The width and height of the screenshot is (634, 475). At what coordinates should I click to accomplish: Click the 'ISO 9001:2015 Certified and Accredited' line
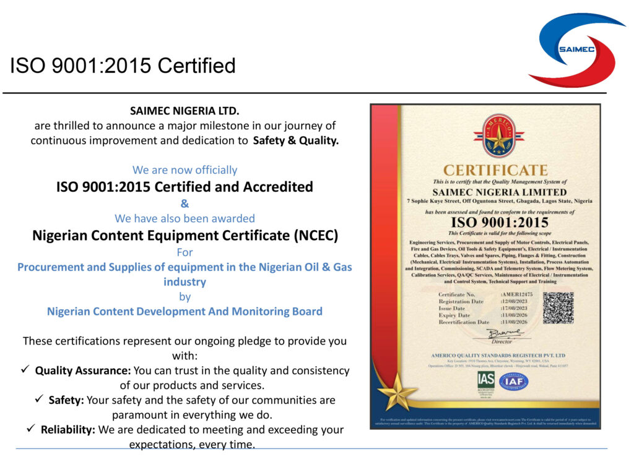tap(185, 186)
